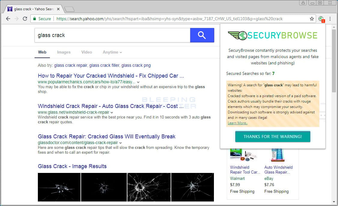
Task: Click the page scrollbar thumb
Action: pyautogui.click(x=334, y=61)
